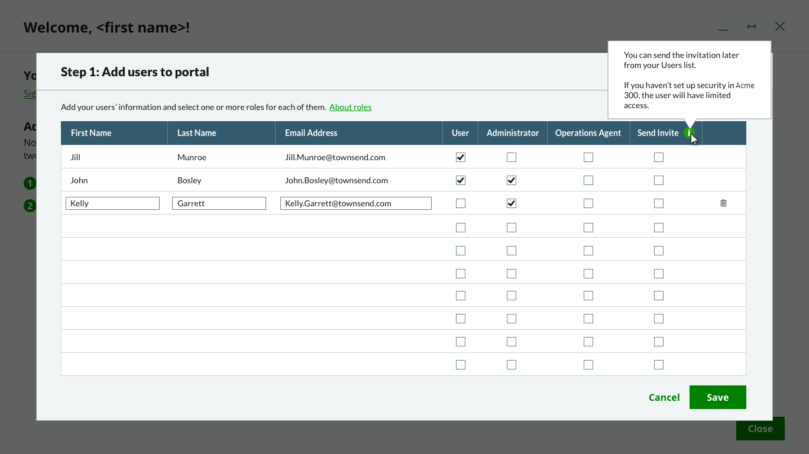Select the green step 1 badge

pyautogui.click(x=30, y=183)
